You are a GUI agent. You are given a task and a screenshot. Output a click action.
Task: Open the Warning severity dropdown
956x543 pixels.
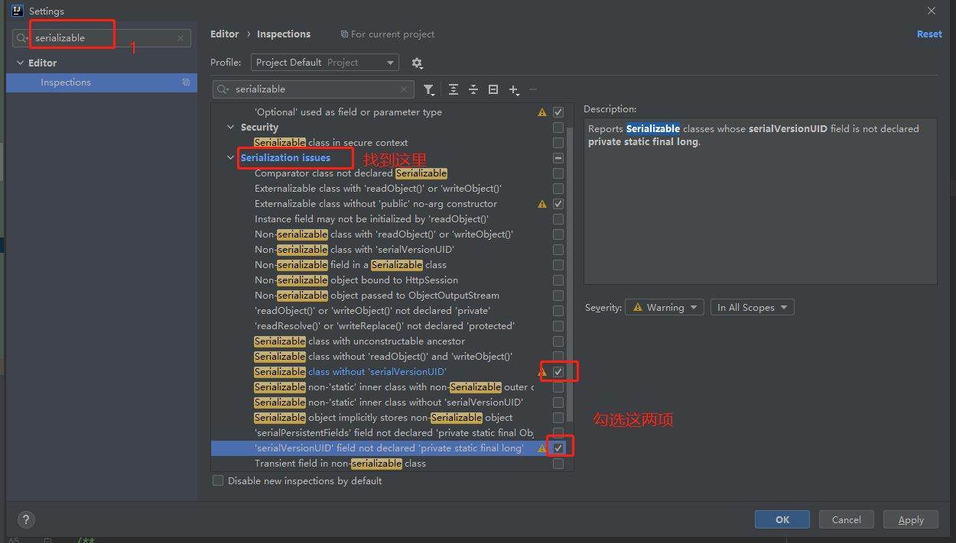tap(665, 308)
